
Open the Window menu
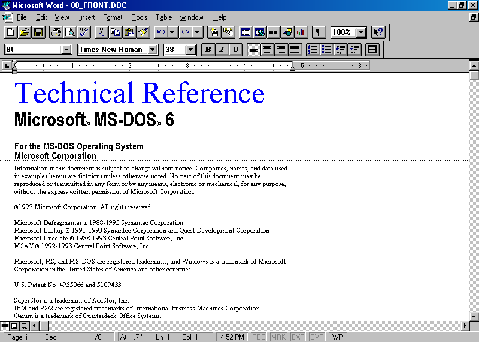click(x=191, y=17)
